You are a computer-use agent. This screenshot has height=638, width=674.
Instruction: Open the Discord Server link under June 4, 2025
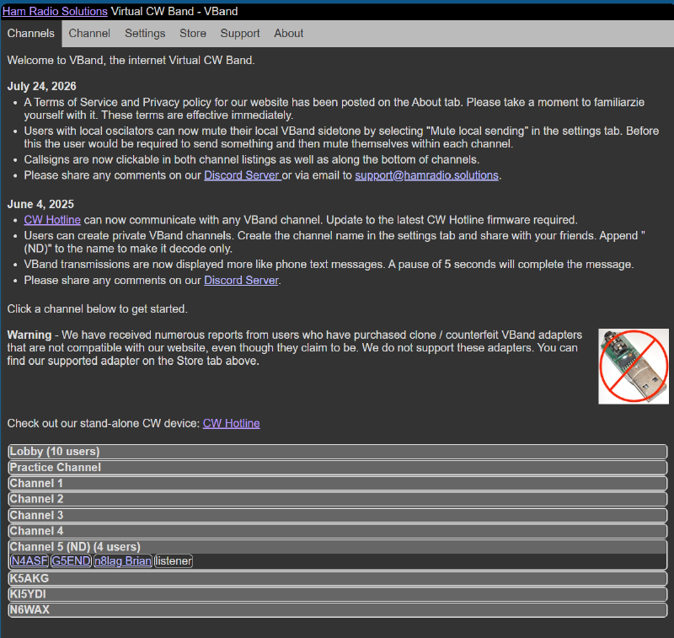241,281
